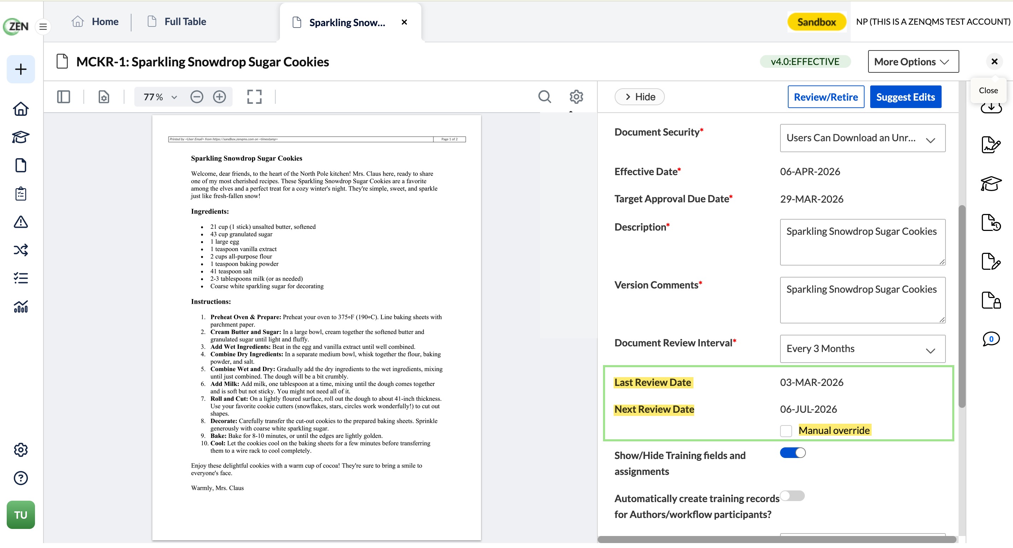Click "Warmly, Mrs. Claus" in the document

pos(217,488)
